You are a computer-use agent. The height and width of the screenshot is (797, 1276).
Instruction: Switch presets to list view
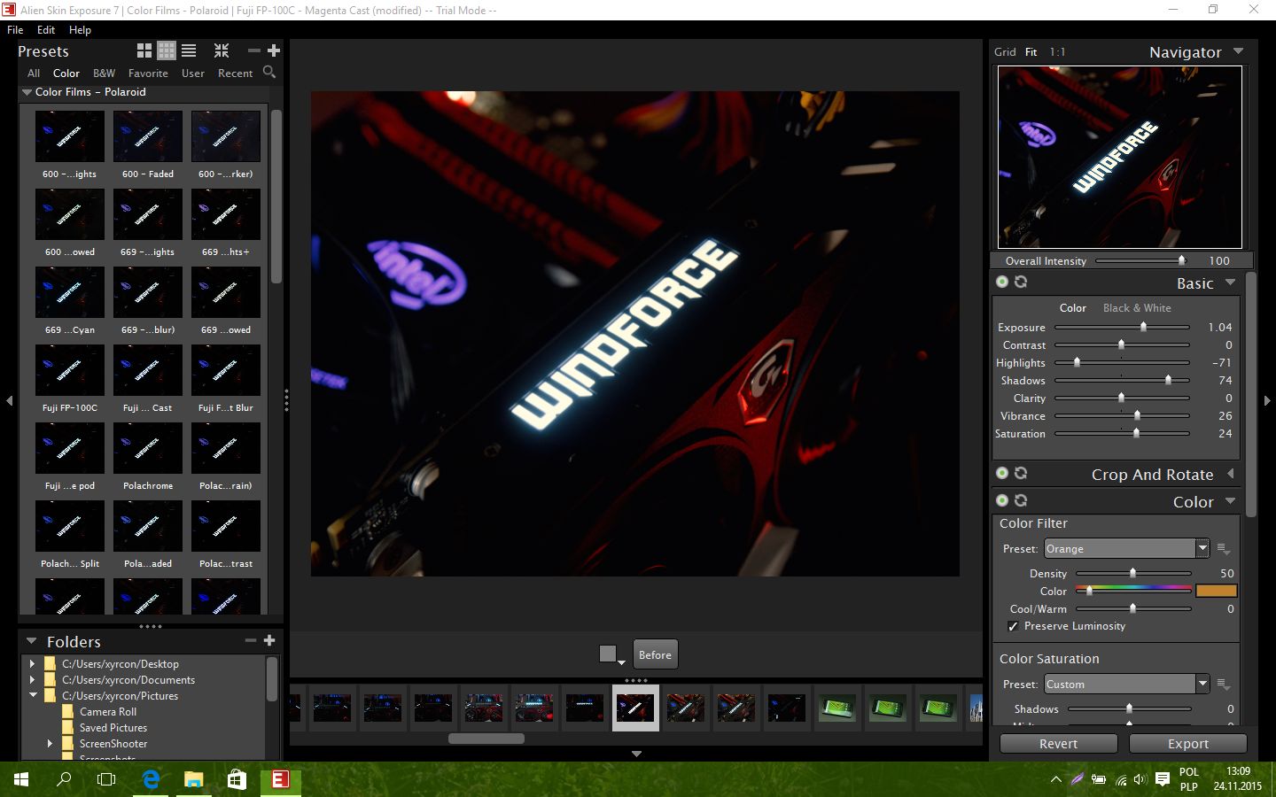[189, 50]
